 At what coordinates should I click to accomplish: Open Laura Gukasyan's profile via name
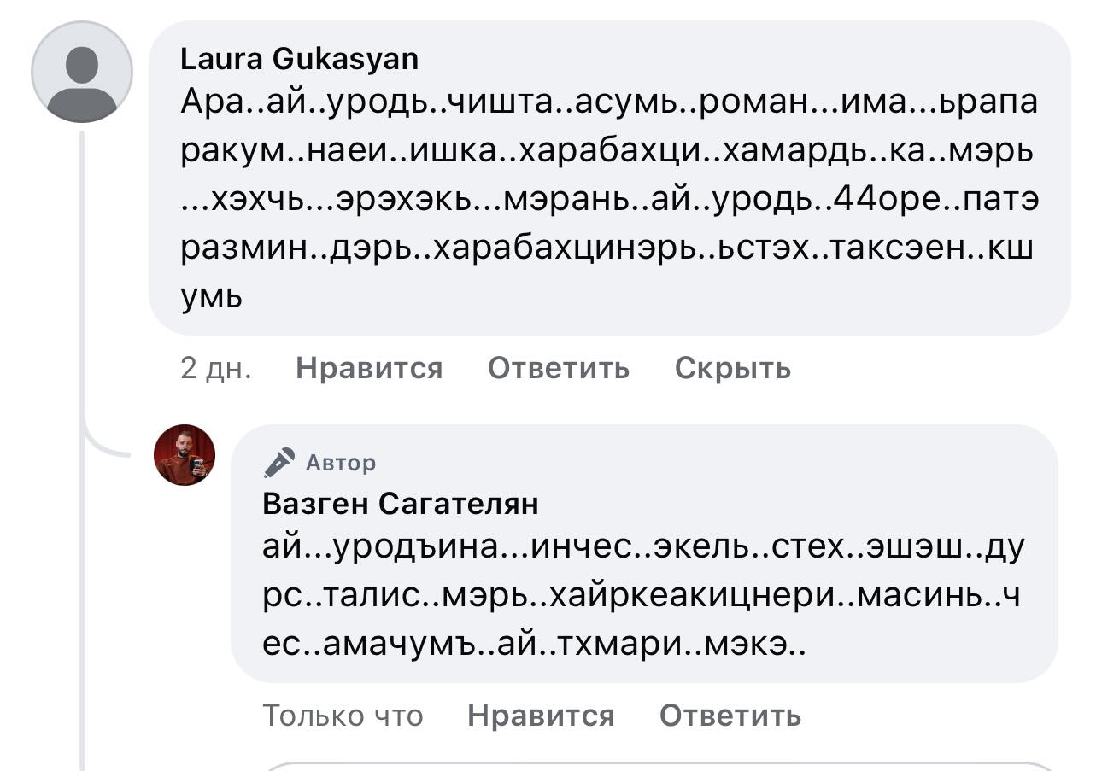coord(300,59)
